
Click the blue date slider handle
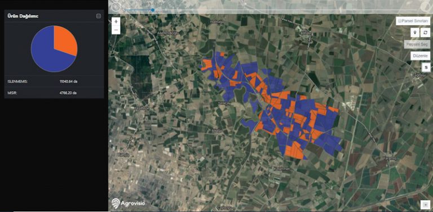pos(153,10)
